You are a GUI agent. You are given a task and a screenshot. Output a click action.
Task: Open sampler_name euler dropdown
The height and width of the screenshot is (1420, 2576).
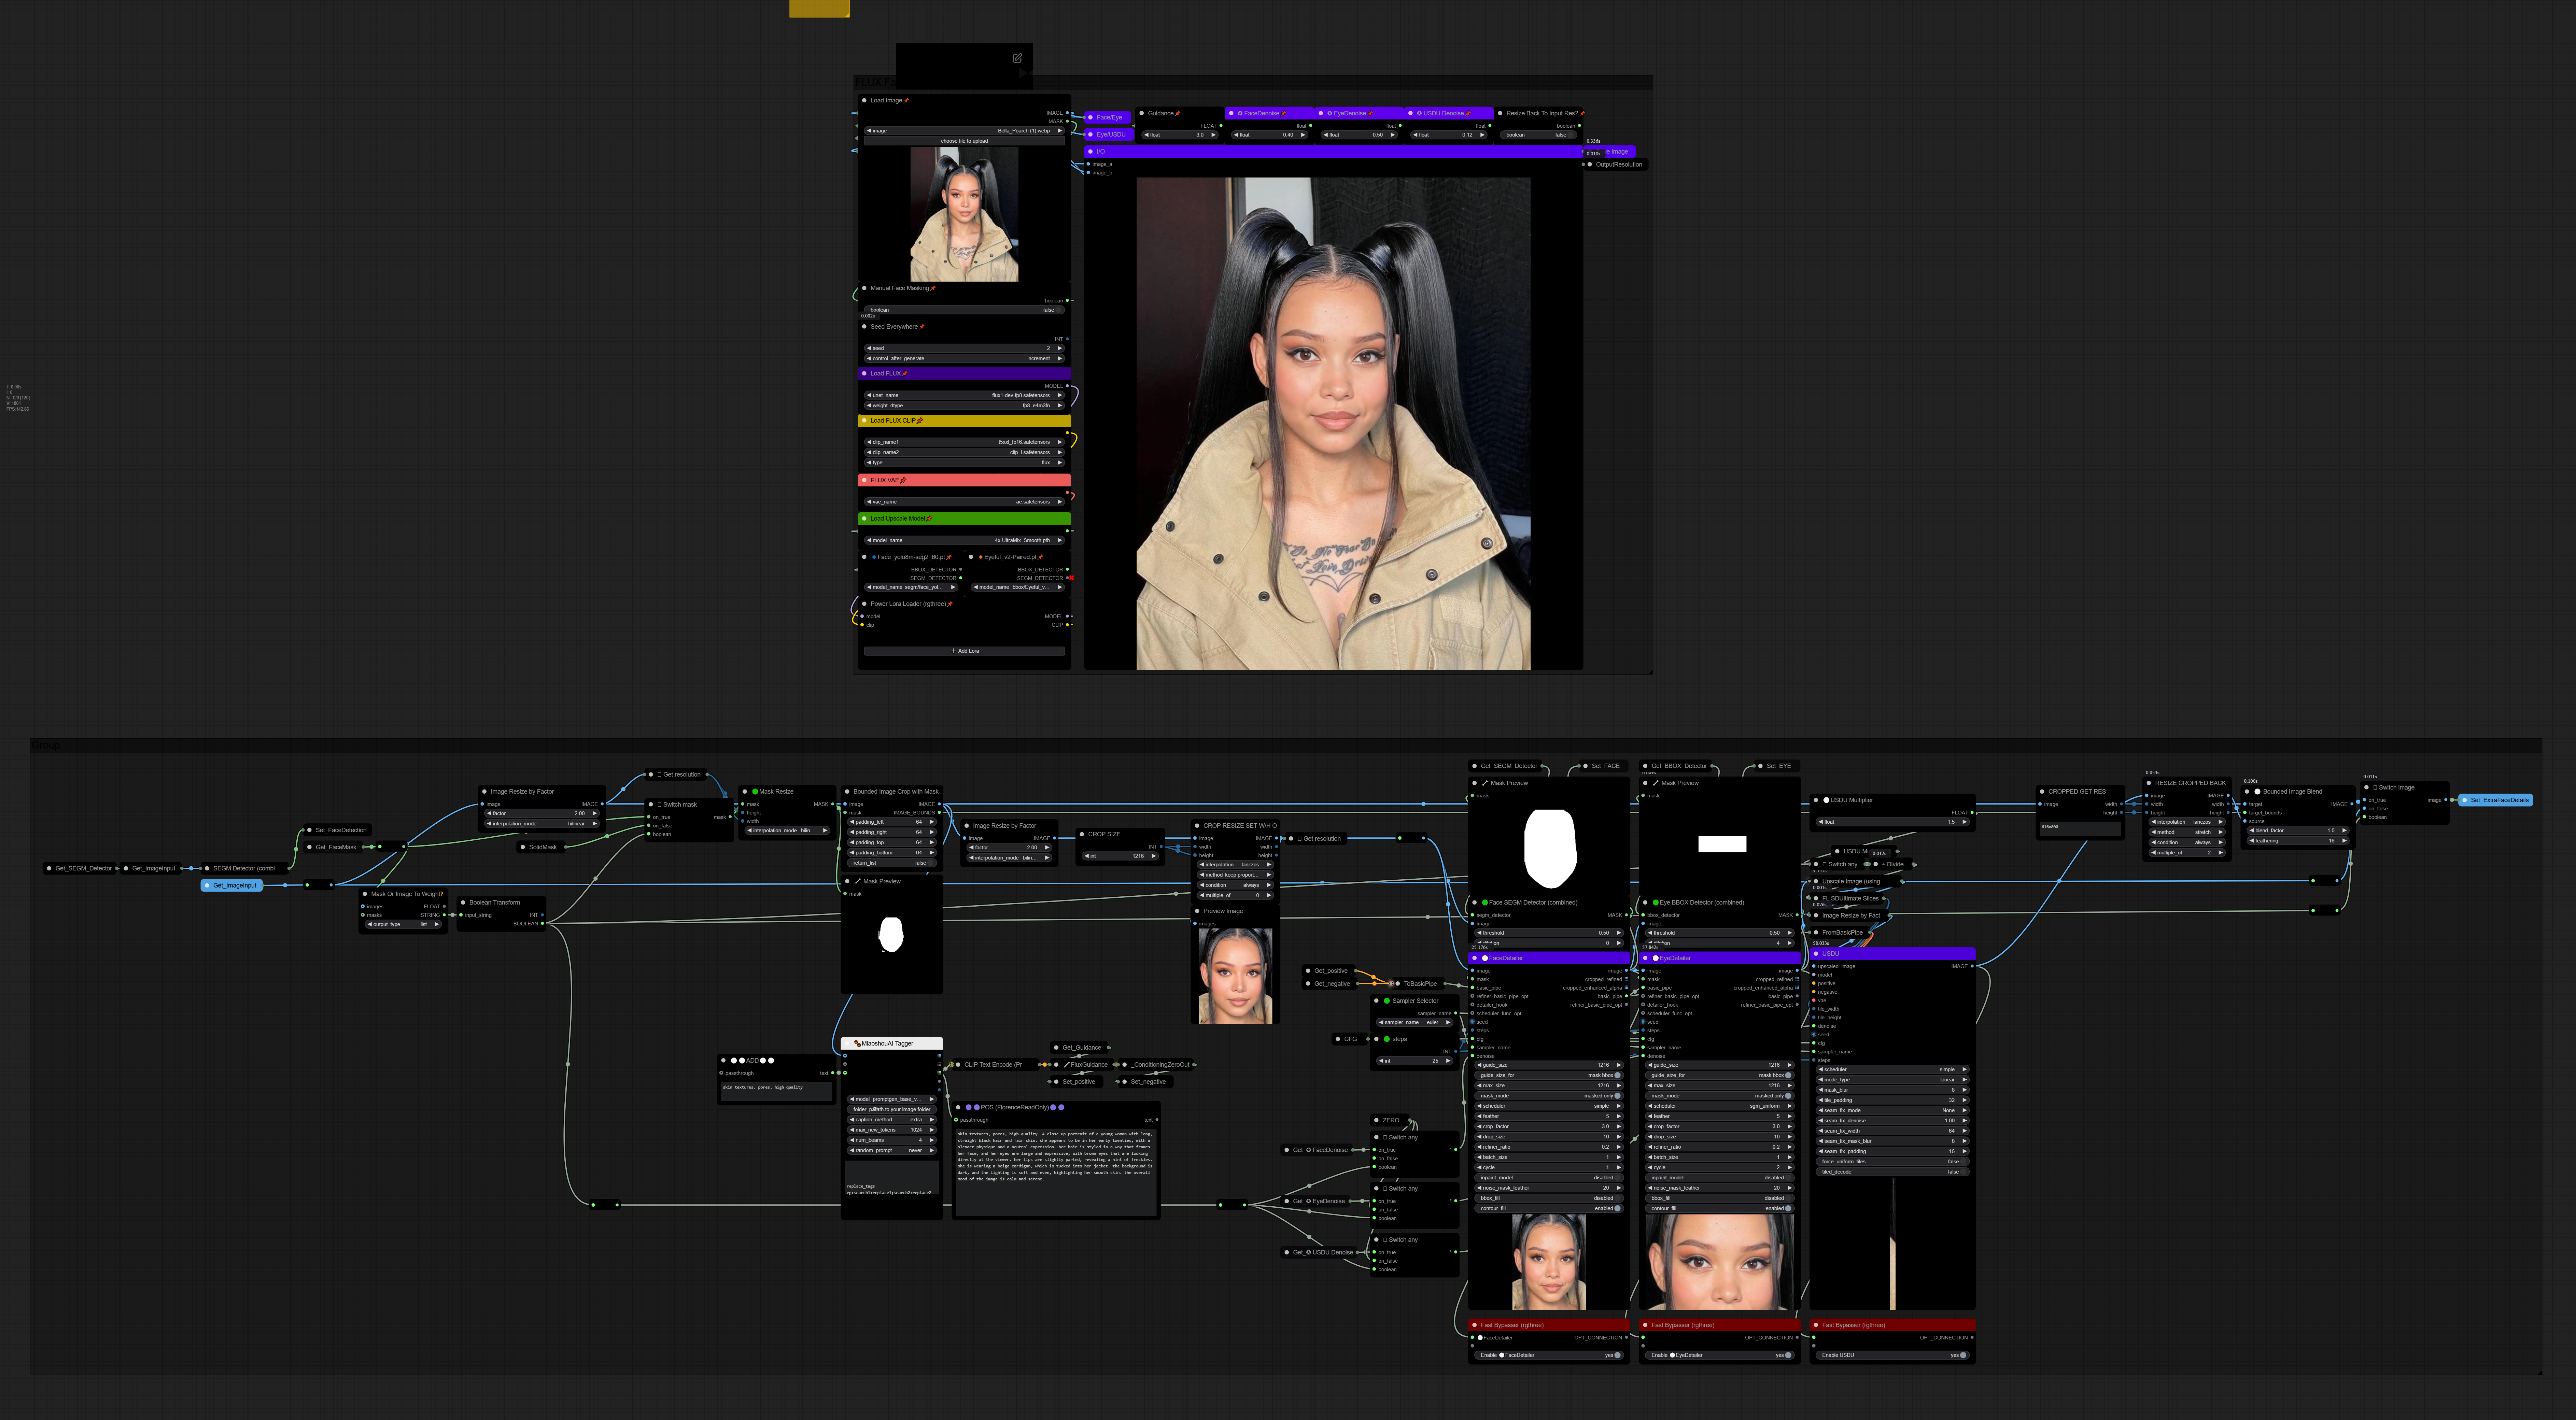click(x=1415, y=1022)
